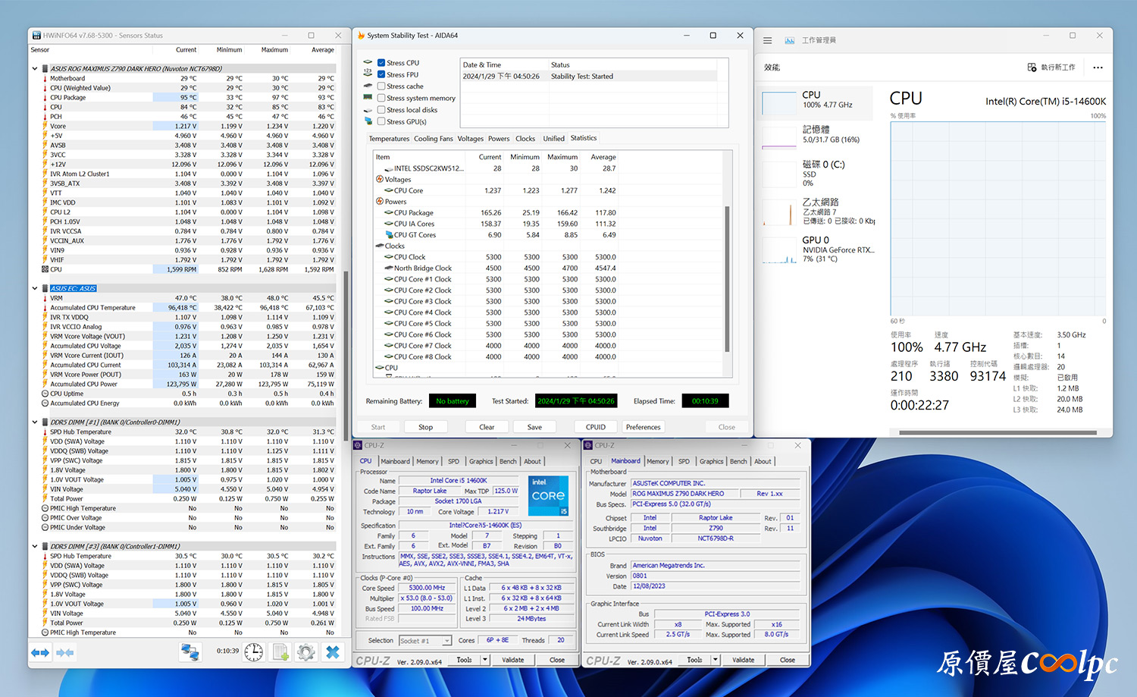This screenshot has width=1137, height=697.
Task: Open SPD tab in right CPU-Z
Action: pos(684,461)
